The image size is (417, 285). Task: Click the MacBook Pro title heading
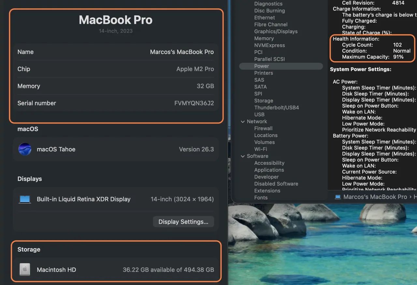pyautogui.click(x=116, y=20)
